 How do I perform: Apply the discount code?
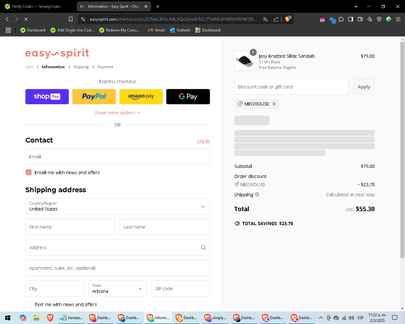tap(364, 87)
